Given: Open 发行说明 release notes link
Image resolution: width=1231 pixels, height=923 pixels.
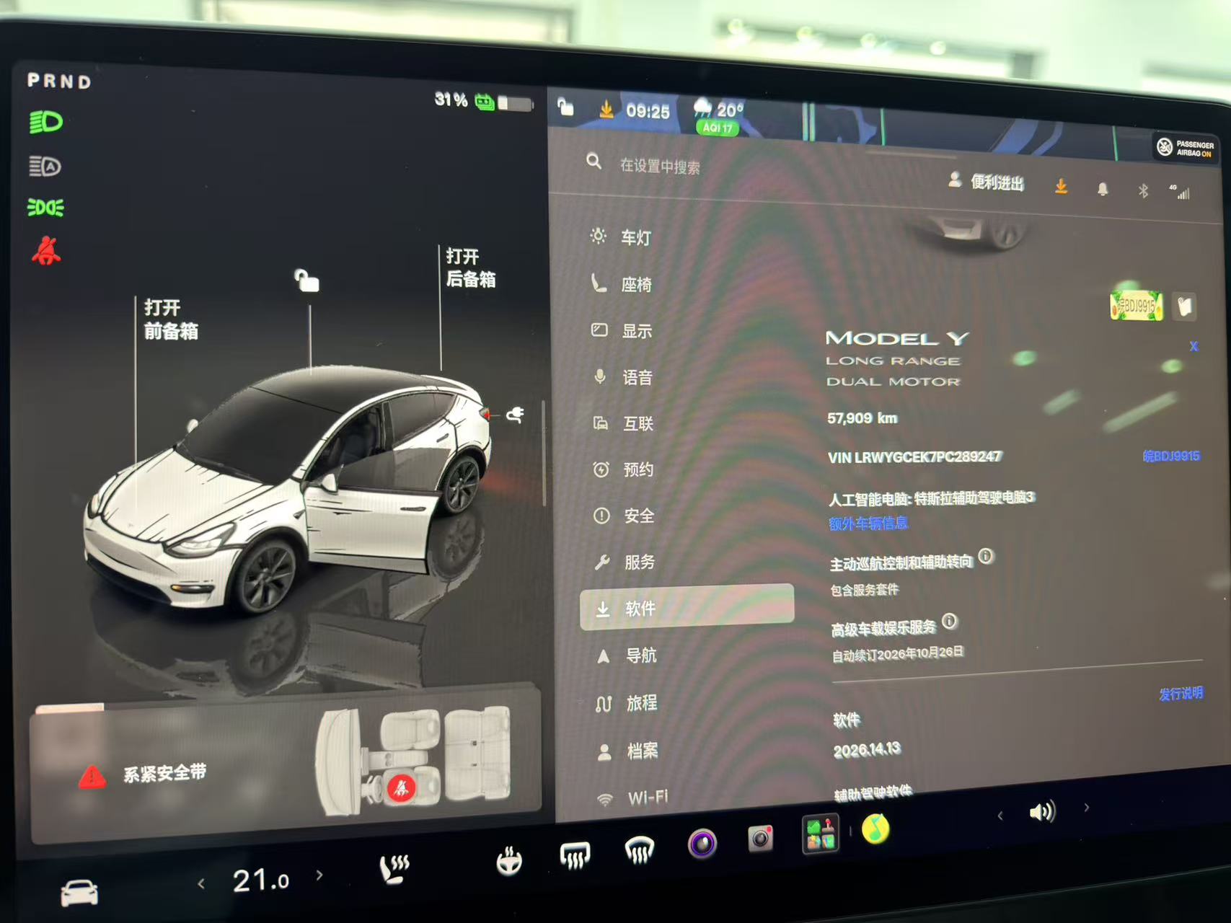Looking at the screenshot, I should pos(1181,694).
